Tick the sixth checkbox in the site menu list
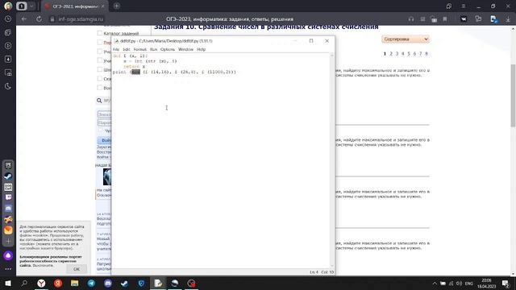The image size is (516, 290). click(x=100, y=79)
